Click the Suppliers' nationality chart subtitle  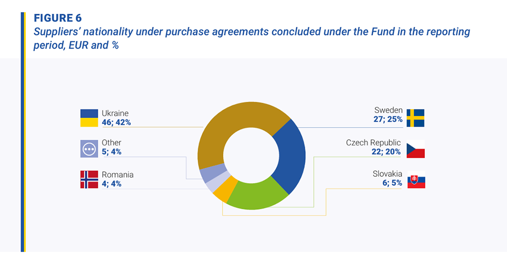[252, 38]
